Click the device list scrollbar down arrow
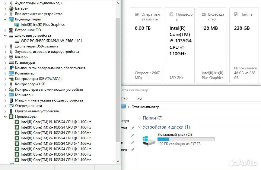The width and height of the screenshot is (261, 170). click(118, 161)
